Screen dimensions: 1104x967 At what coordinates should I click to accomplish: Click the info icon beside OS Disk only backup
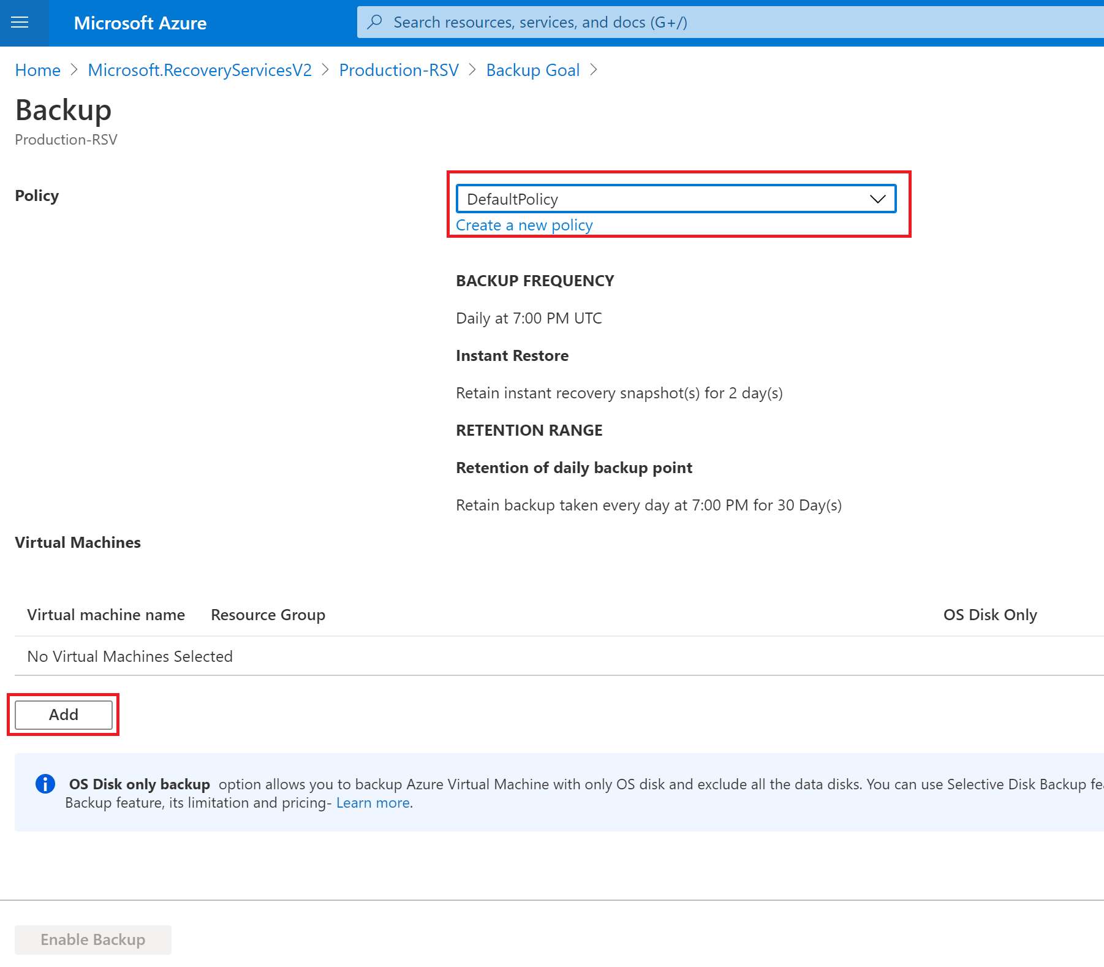[x=44, y=784]
